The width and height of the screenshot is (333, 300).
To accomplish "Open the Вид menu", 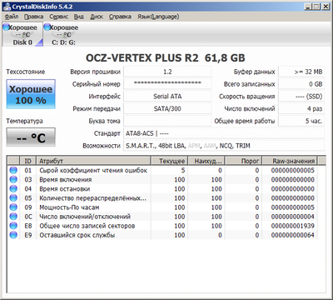I will [x=79, y=17].
